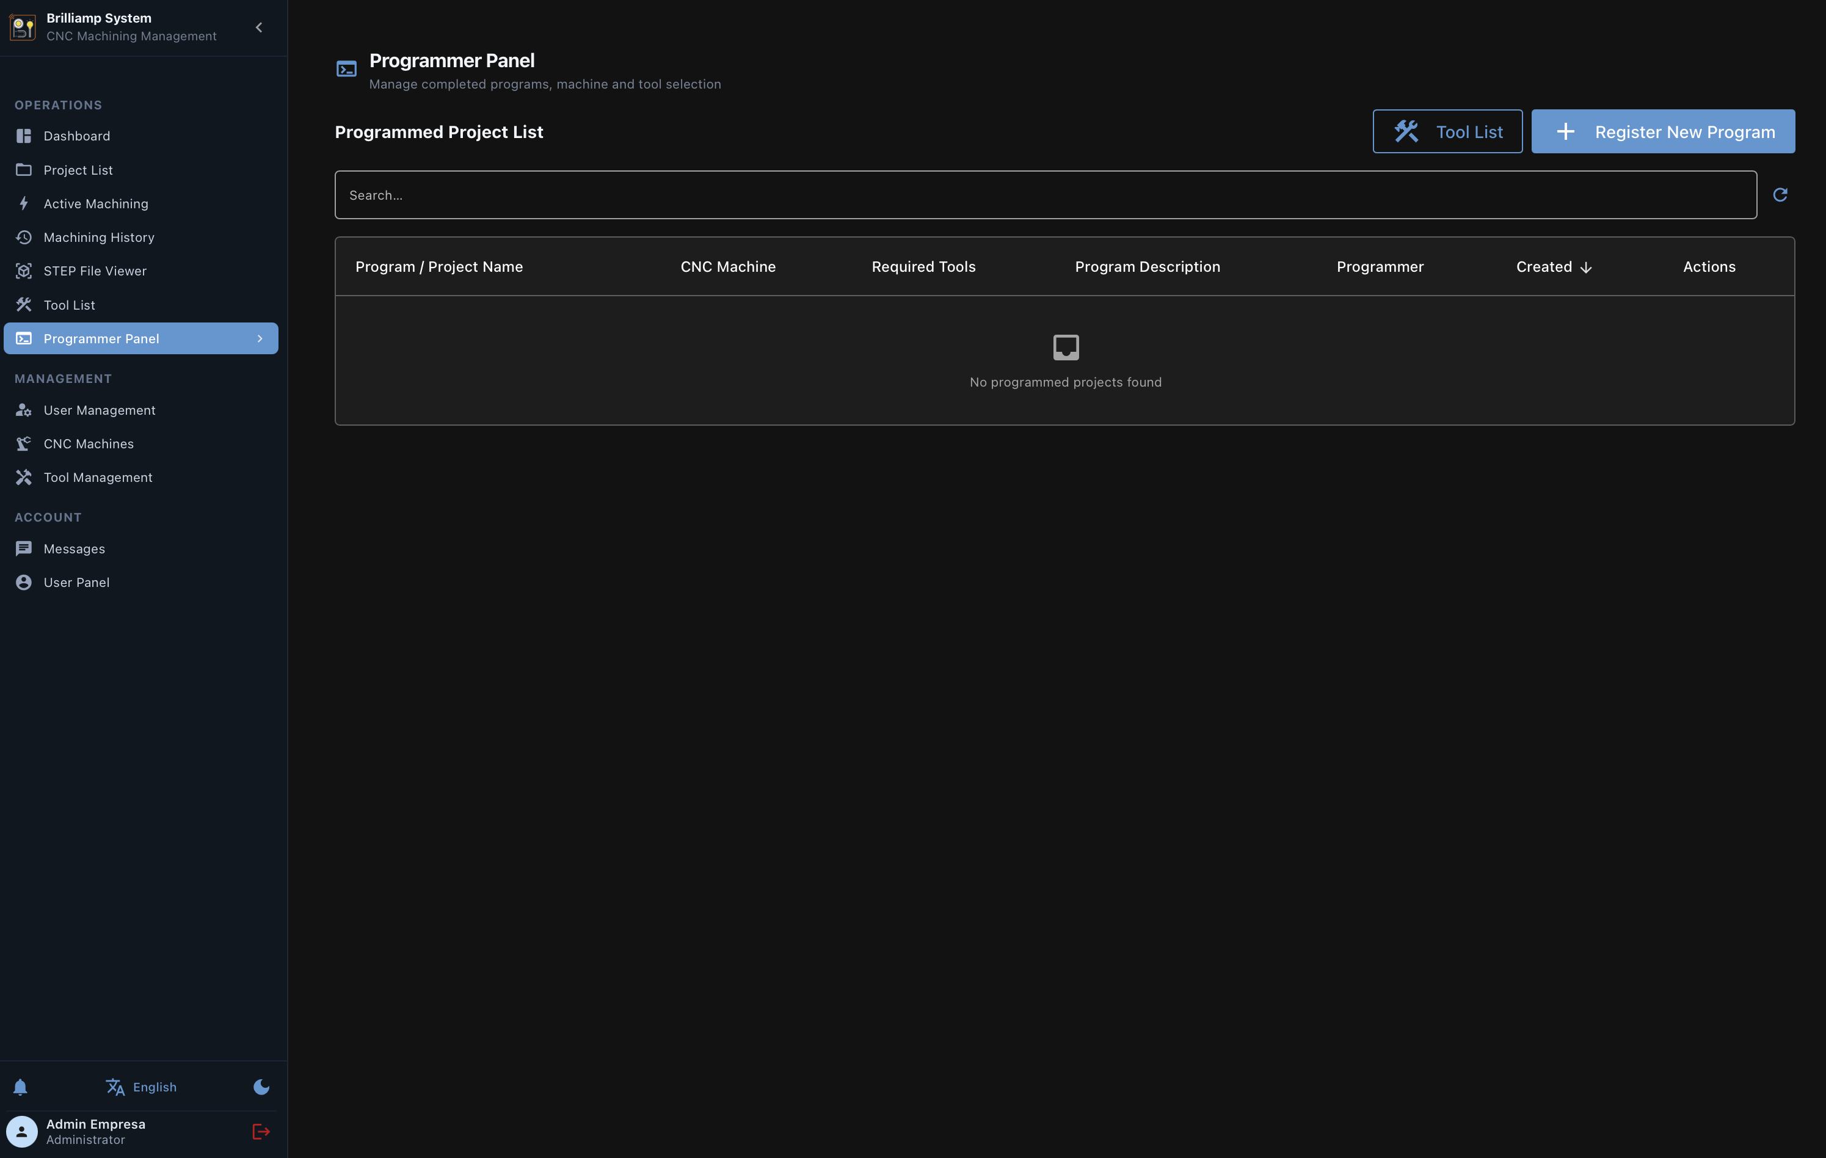The width and height of the screenshot is (1826, 1158).
Task: Click the Programmer Panel terminal icon in sidebar
Action: [23, 338]
